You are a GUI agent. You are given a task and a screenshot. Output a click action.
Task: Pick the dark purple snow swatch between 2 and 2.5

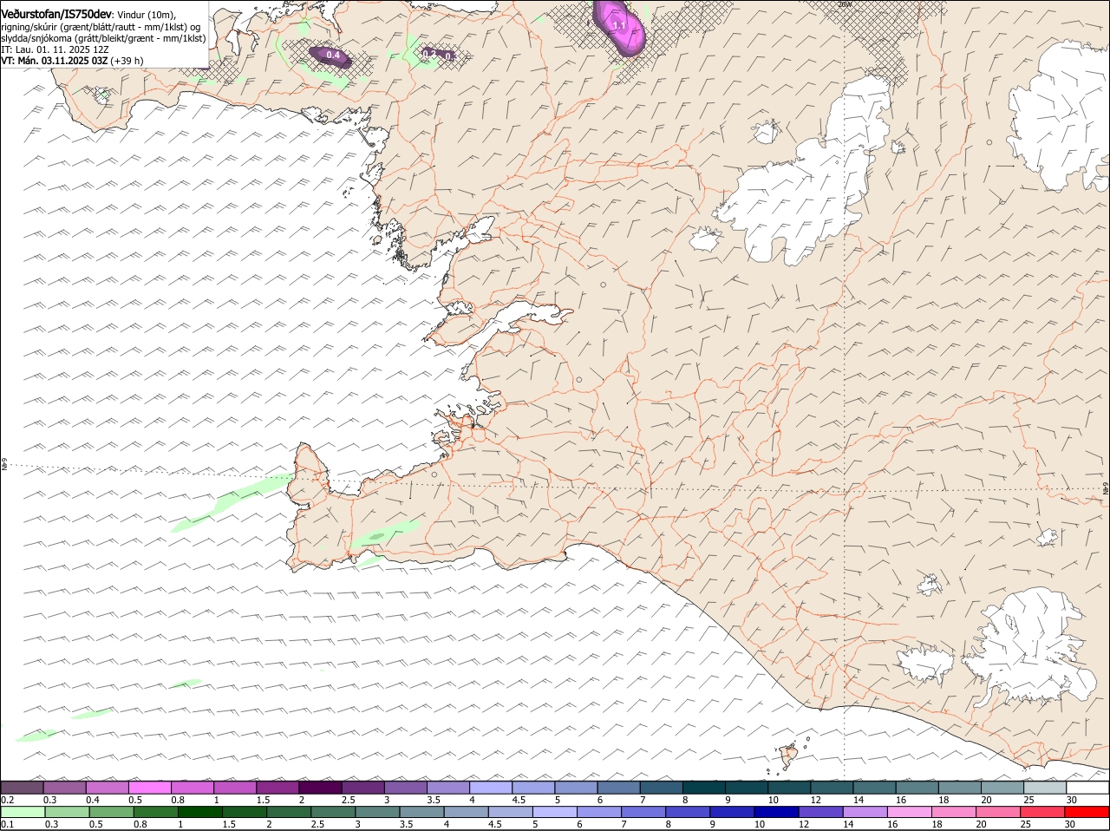pyautogui.click(x=320, y=787)
